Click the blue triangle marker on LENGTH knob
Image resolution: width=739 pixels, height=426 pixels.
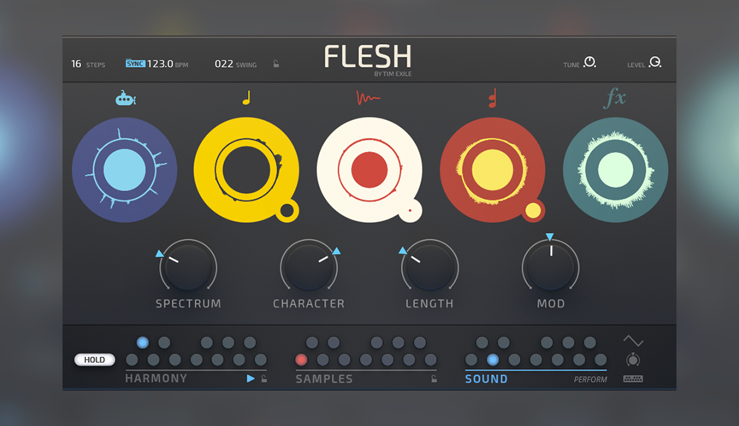403,251
